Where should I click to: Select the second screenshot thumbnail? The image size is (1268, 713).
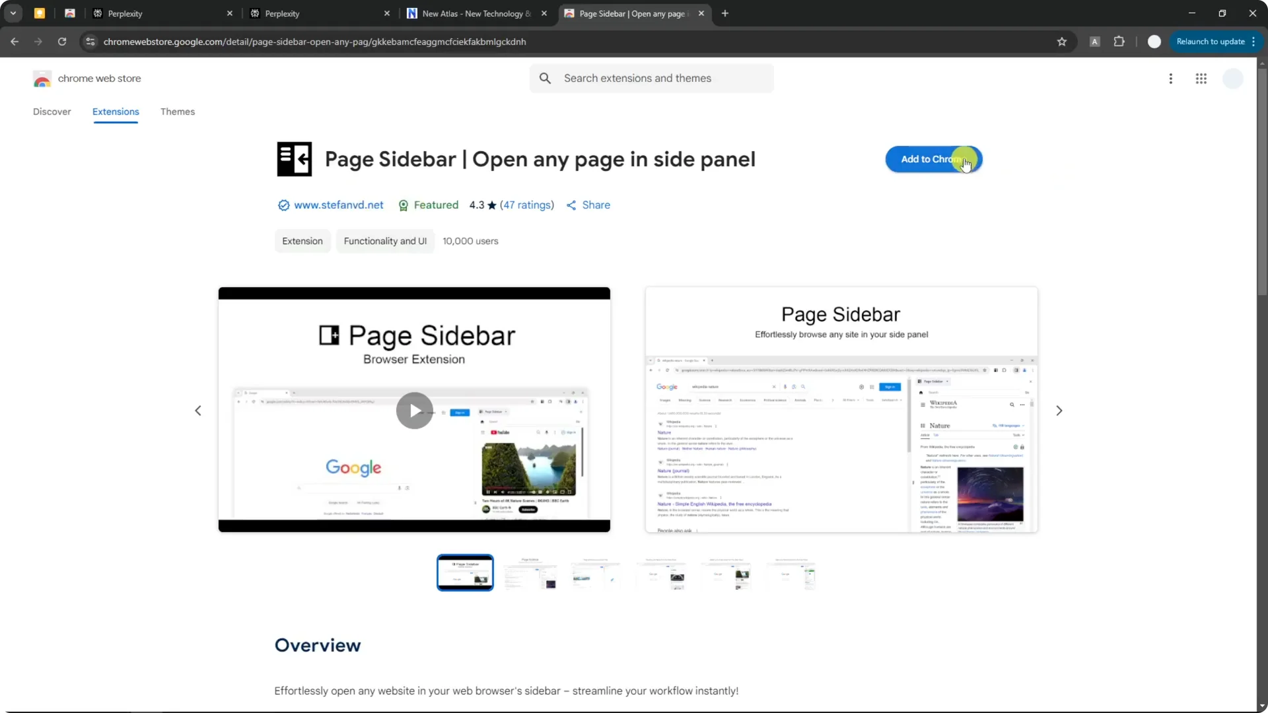pyautogui.click(x=530, y=572)
